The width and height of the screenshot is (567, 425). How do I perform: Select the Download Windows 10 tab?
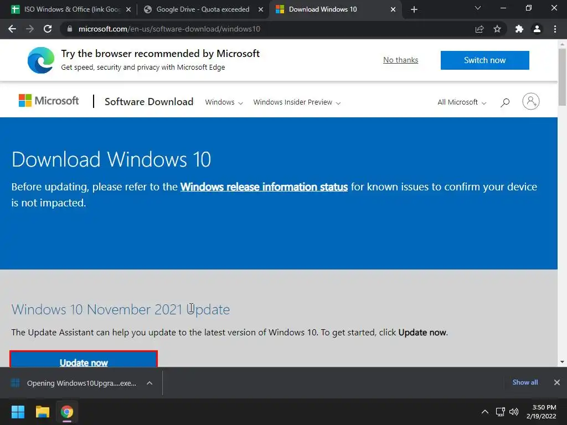click(x=336, y=9)
